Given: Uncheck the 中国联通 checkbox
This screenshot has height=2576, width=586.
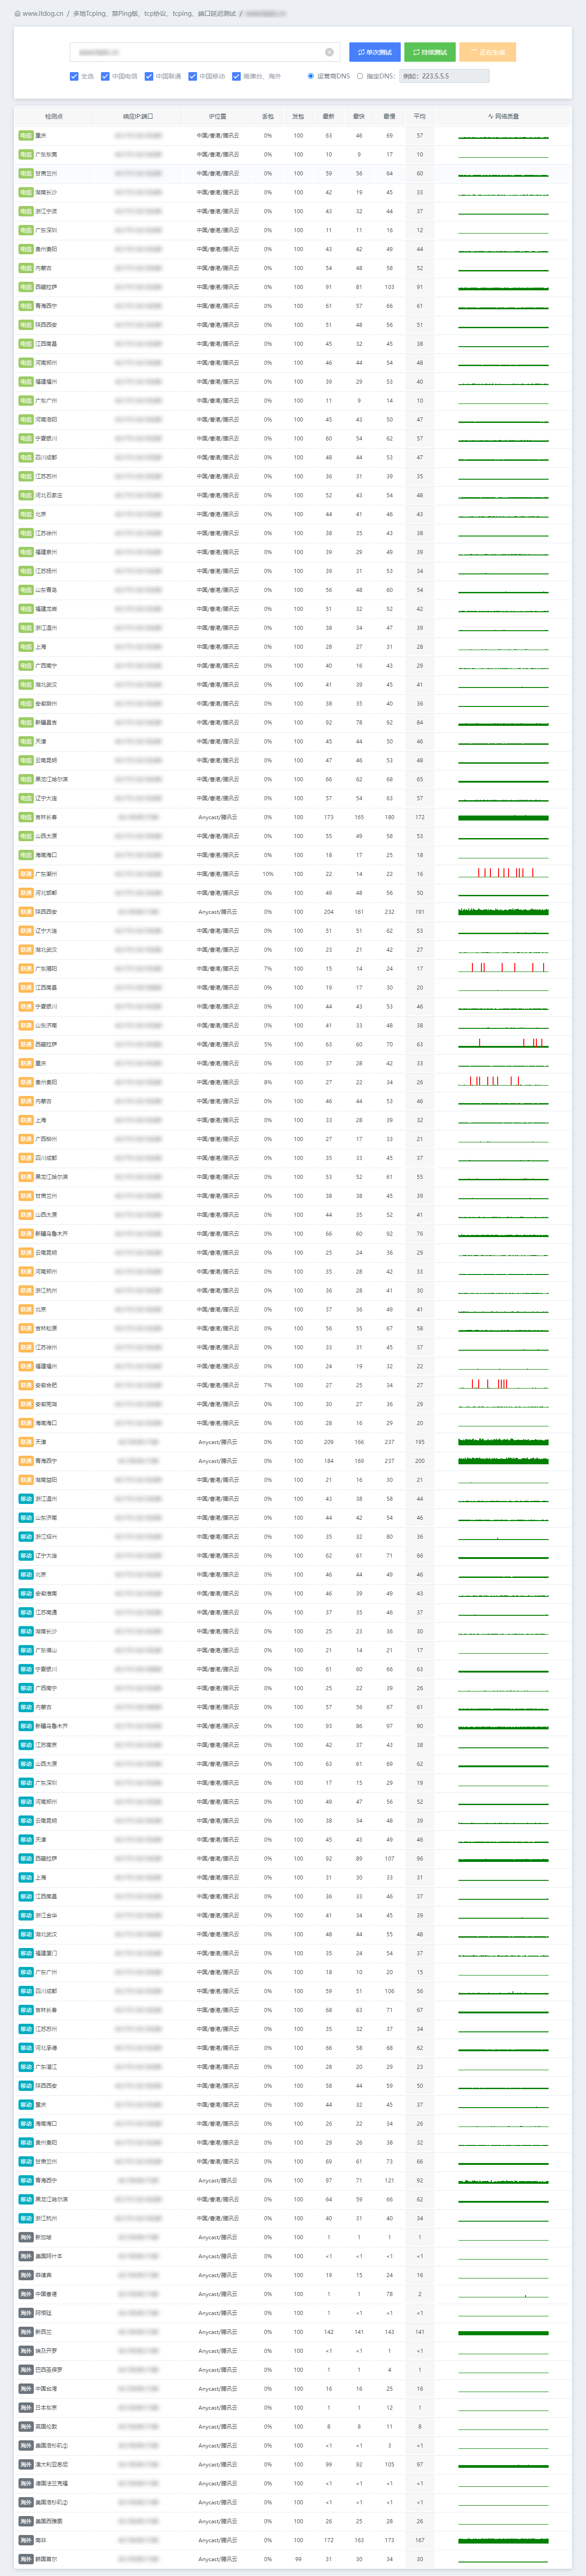Looking at the screenshot, I should (x=149, y=76).
